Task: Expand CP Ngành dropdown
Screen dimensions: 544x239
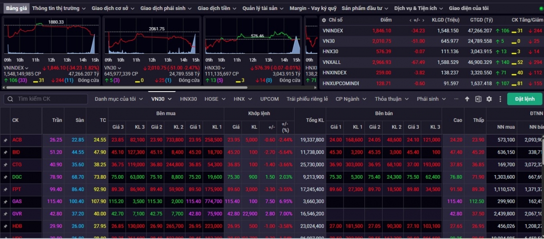Action: point(350,99)
